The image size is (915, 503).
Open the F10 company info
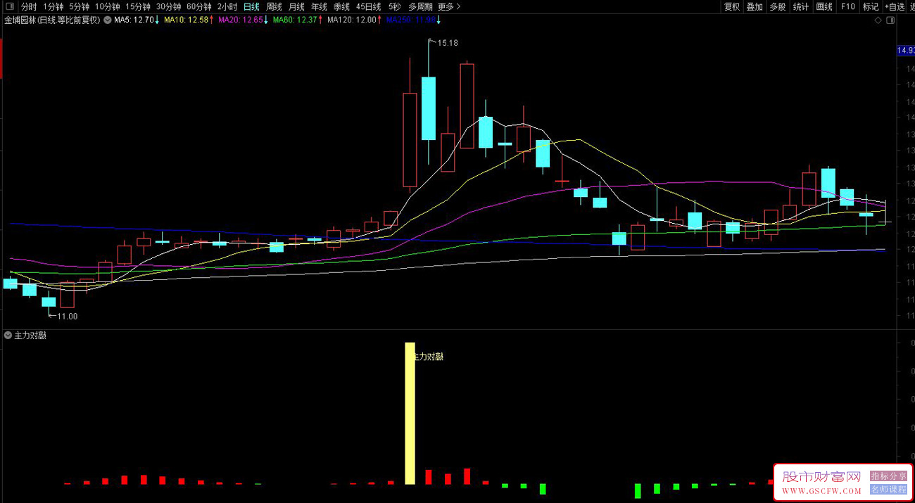tap(847, 6)
